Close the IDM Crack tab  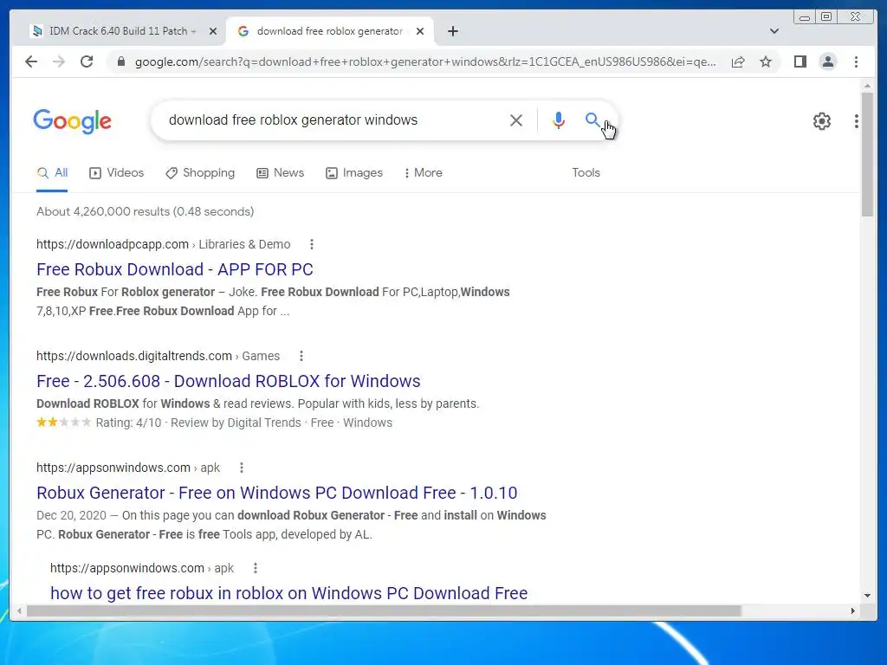[213, 31]
